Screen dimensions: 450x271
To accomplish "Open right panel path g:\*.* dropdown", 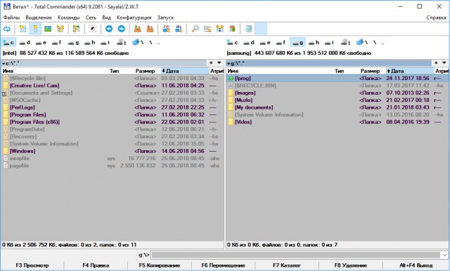I will 329,63.
